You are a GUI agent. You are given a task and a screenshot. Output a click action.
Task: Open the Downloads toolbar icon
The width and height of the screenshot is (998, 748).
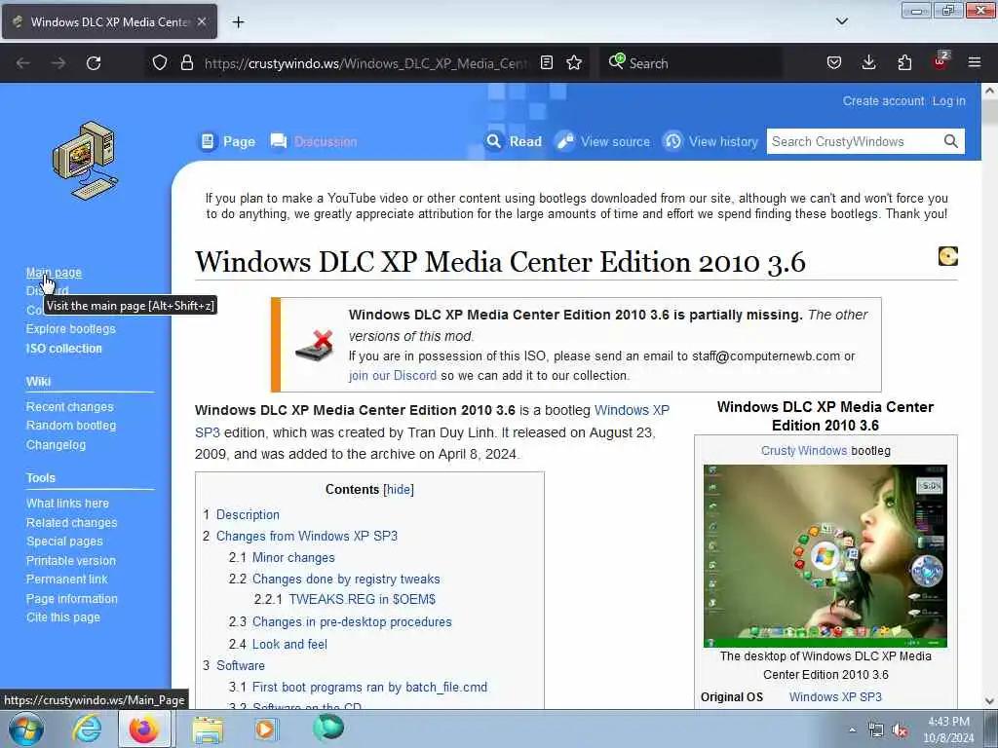tap(868, 63)
